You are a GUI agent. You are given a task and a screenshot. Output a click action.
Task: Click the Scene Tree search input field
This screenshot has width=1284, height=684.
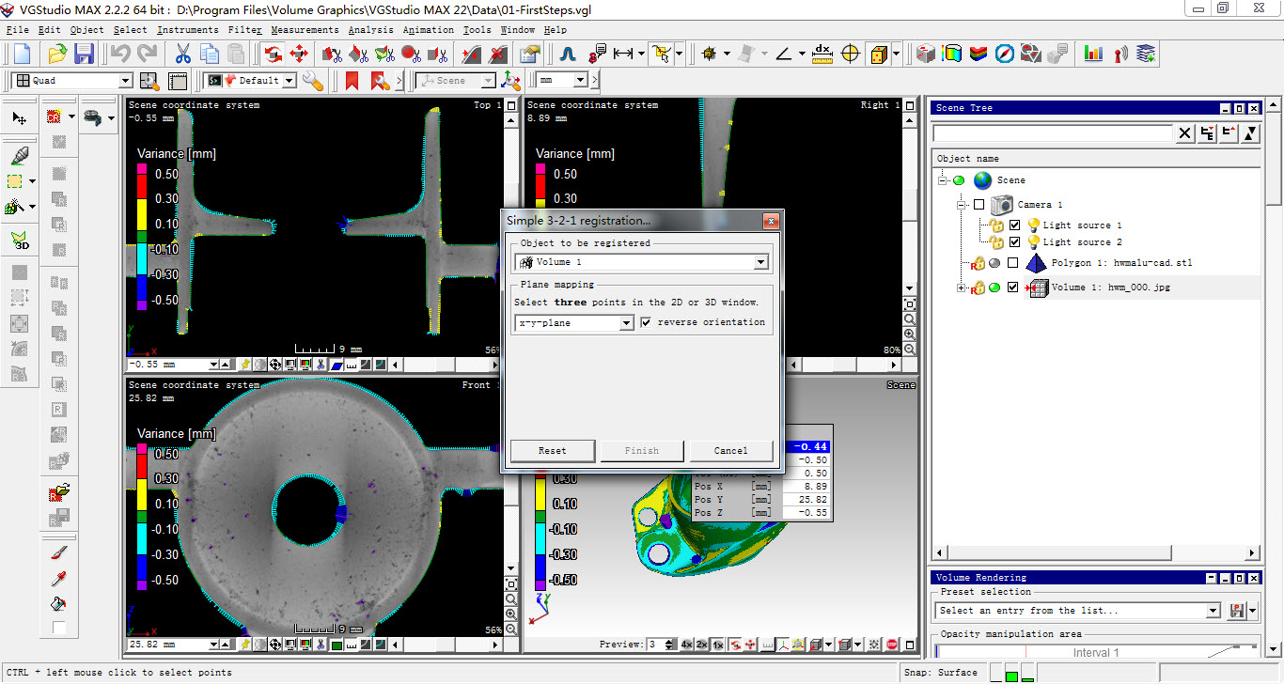pyautogui.click(x=1053, y=134)
